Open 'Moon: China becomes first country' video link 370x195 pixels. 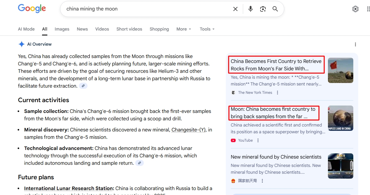click(x=273, y=113)
